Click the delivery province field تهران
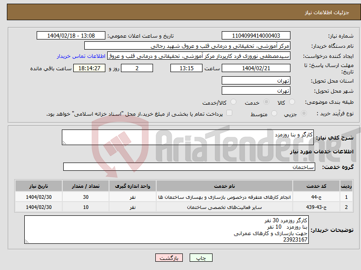The width and height of the screenshot is (361, 270). (256, 80)
